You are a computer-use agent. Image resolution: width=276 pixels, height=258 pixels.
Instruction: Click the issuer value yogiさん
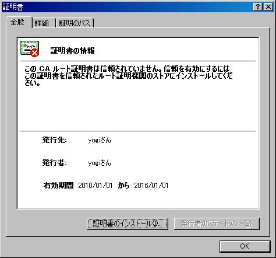[100, 163]
